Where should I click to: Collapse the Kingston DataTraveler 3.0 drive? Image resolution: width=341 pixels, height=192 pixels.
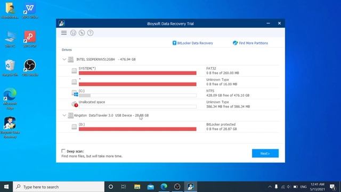click(64, 115)
